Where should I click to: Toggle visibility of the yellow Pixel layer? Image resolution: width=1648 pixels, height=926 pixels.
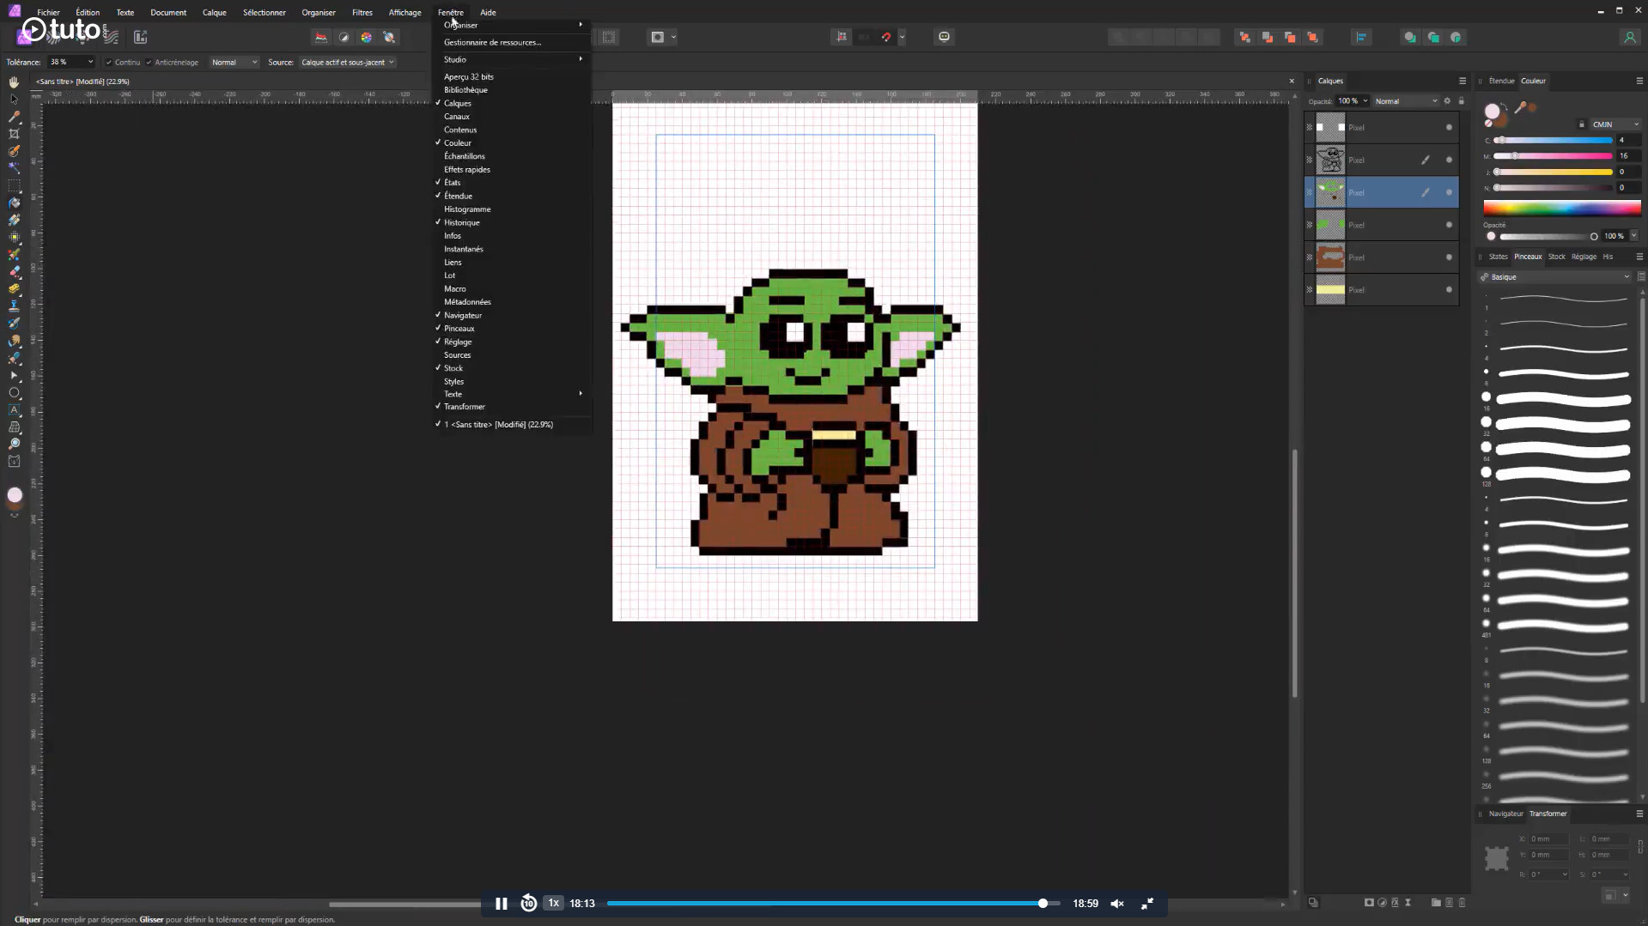pyautogui.click(x=1449, y=290)
